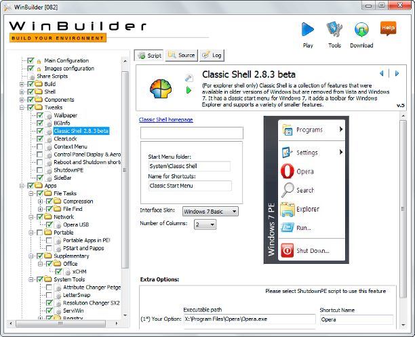Click the Shortcut Name field containing Opera

point(357,319)
